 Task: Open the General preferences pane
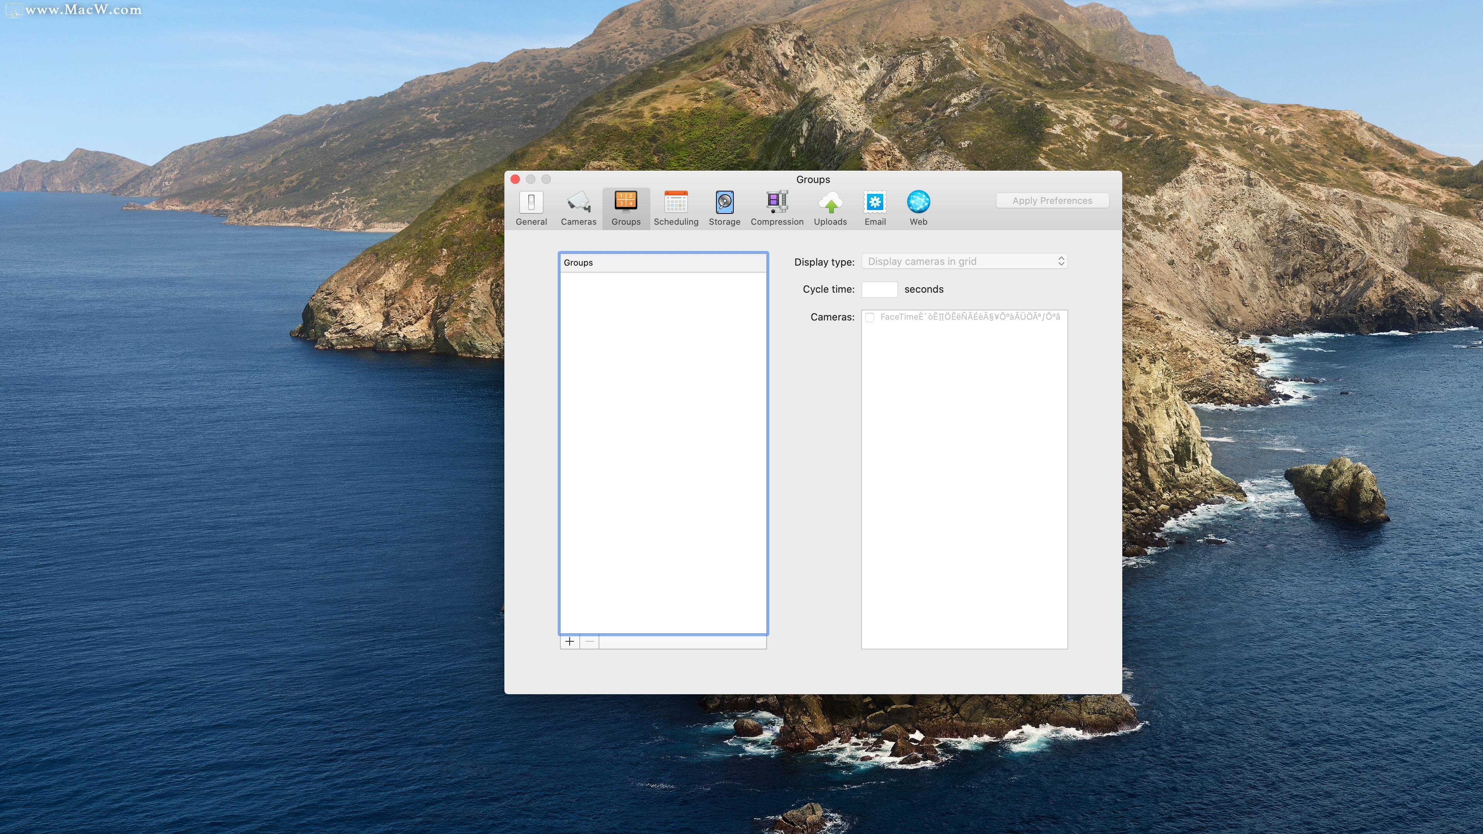pos(531,208)
